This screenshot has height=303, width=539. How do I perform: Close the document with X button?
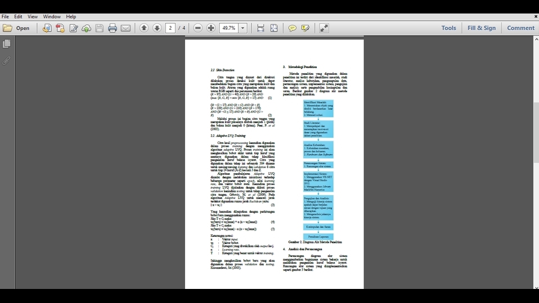click(536, 16)
